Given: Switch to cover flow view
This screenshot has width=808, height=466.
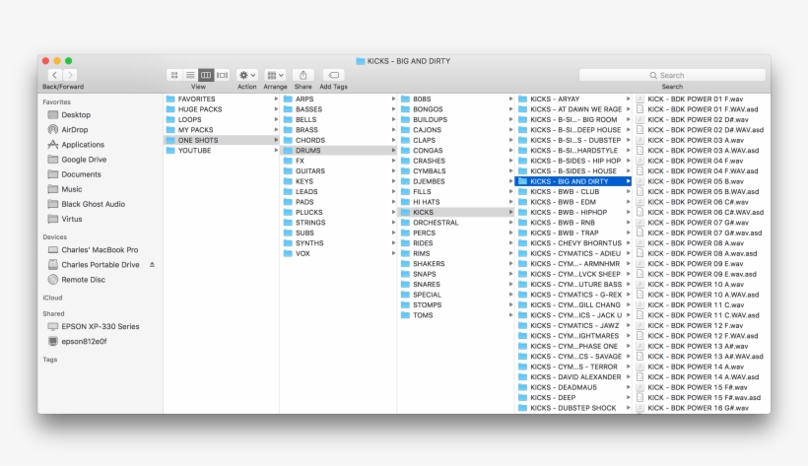Looking at the screenshot, I should coord(222,75).
